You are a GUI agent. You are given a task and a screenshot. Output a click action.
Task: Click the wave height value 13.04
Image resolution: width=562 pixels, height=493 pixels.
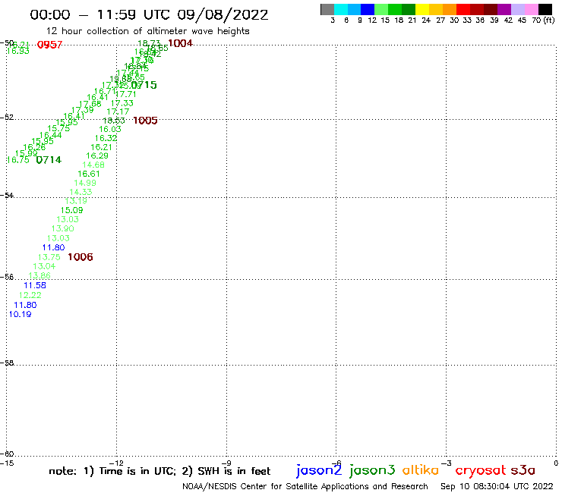tap(45, 266)
